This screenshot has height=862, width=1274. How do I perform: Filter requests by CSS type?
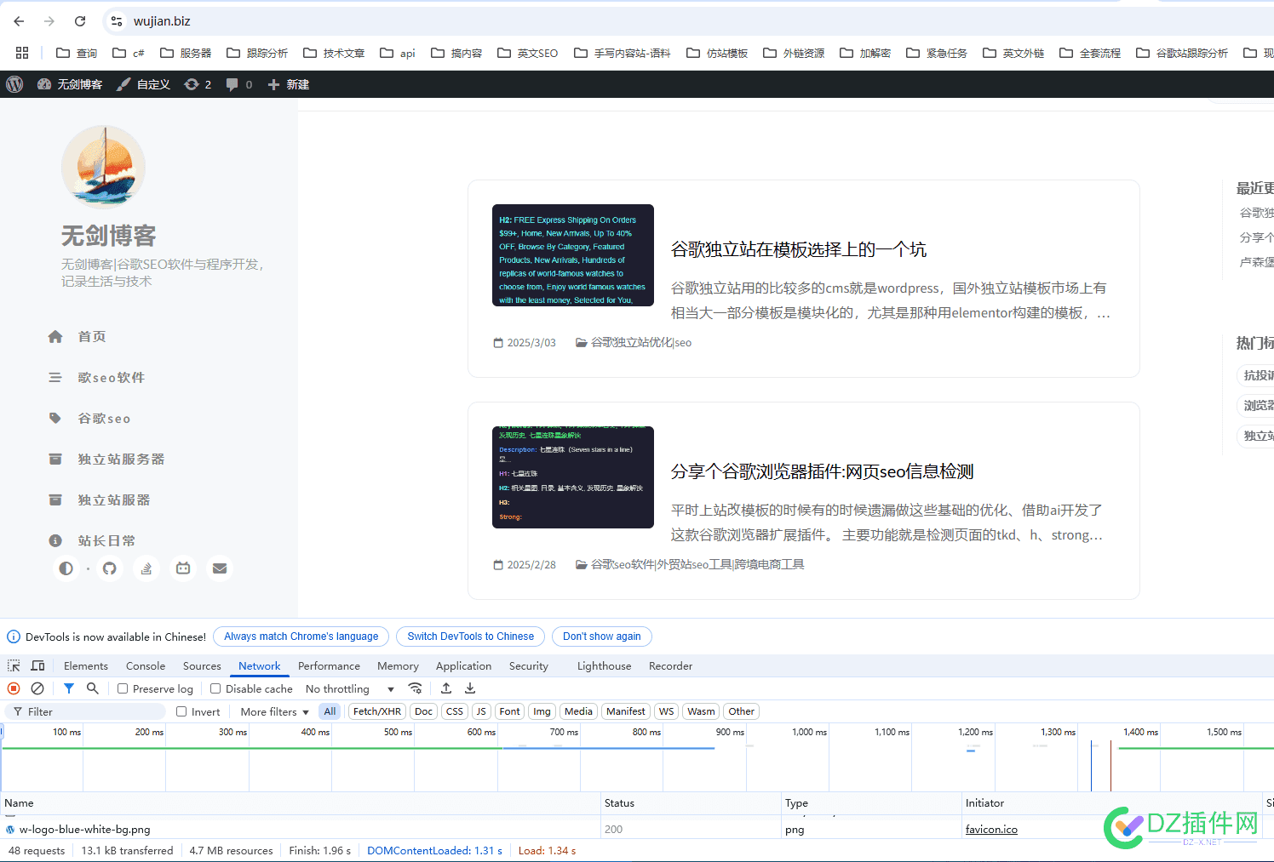pyautogui.click(x=455, y=711)
